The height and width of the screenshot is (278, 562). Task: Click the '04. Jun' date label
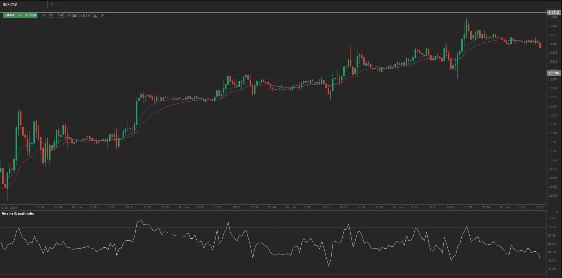click(291, 207)
